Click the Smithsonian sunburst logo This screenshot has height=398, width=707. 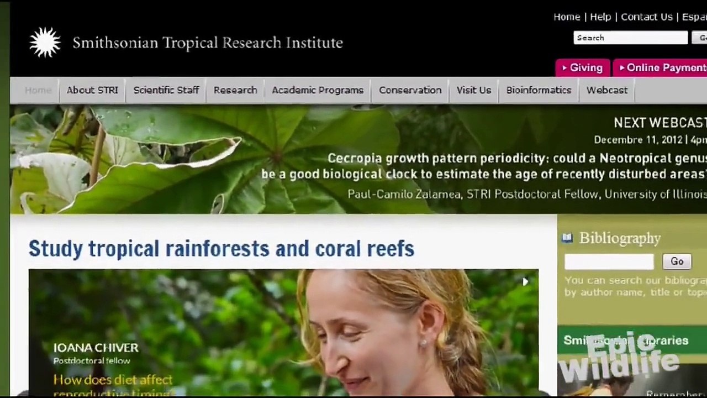tap(45, 42)
